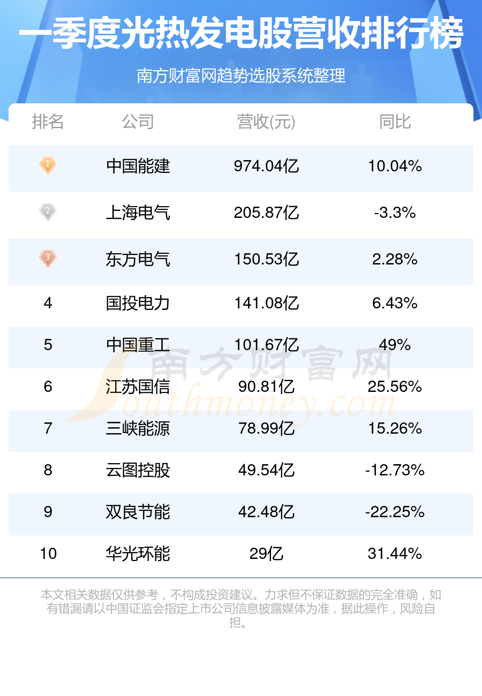The width and height of the screenshot is (482, 696).
Task: Open company 中国能建
Action: coord(138,167)
